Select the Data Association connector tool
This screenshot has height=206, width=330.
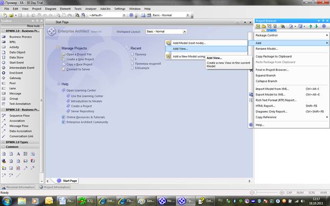[20, 131]
